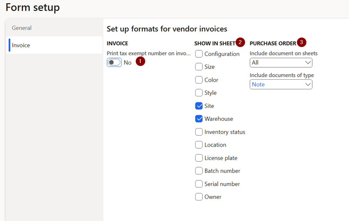Viewport: 349px width, 221px height.
Task: Toggle Print tax exempt number switch
Action: [114, 62]
